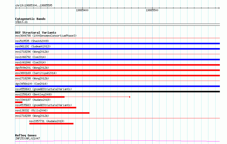This screenshot has width=227, height=144.
Task: Open the nsv961192 (Sudmant2013) label
Action: coord(33,46)
